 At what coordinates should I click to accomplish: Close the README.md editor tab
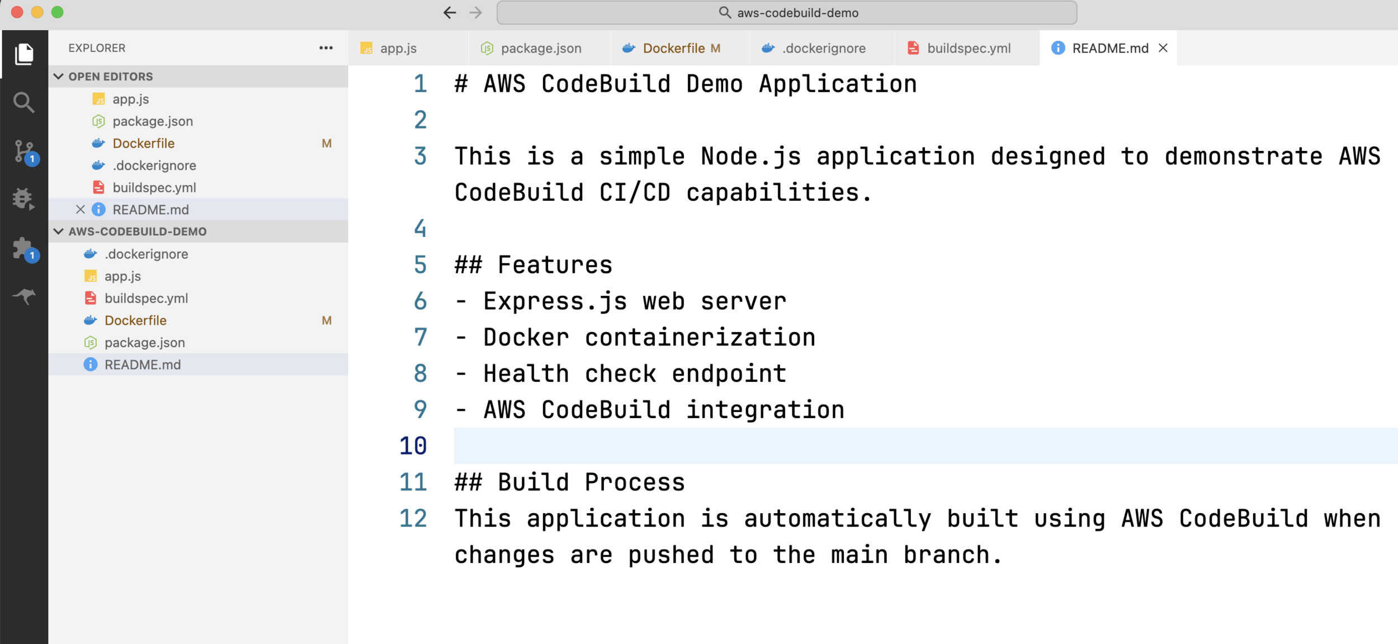click(1163, 48)
